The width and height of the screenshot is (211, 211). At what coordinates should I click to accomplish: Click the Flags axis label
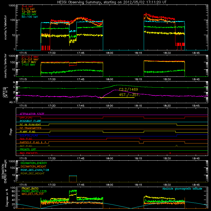(11, 132)
